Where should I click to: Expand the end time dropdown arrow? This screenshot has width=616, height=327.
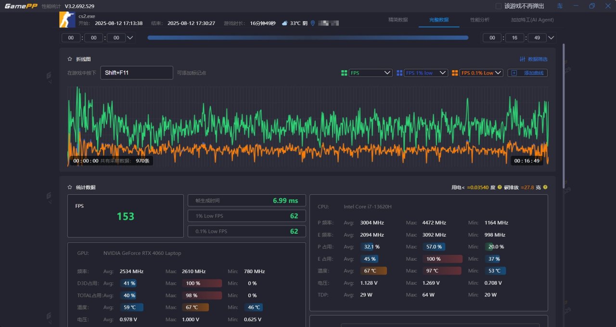[x=552, y=38]
